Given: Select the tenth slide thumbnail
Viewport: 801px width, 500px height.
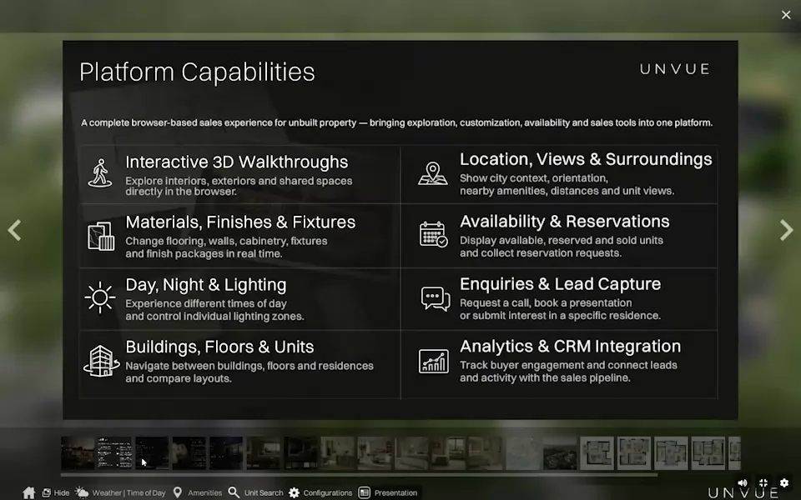Looking at the screenshot, I should click(x=411, y=453).
